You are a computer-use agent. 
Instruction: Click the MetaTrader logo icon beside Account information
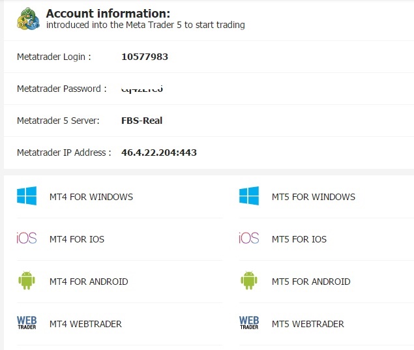pos(28,18)
